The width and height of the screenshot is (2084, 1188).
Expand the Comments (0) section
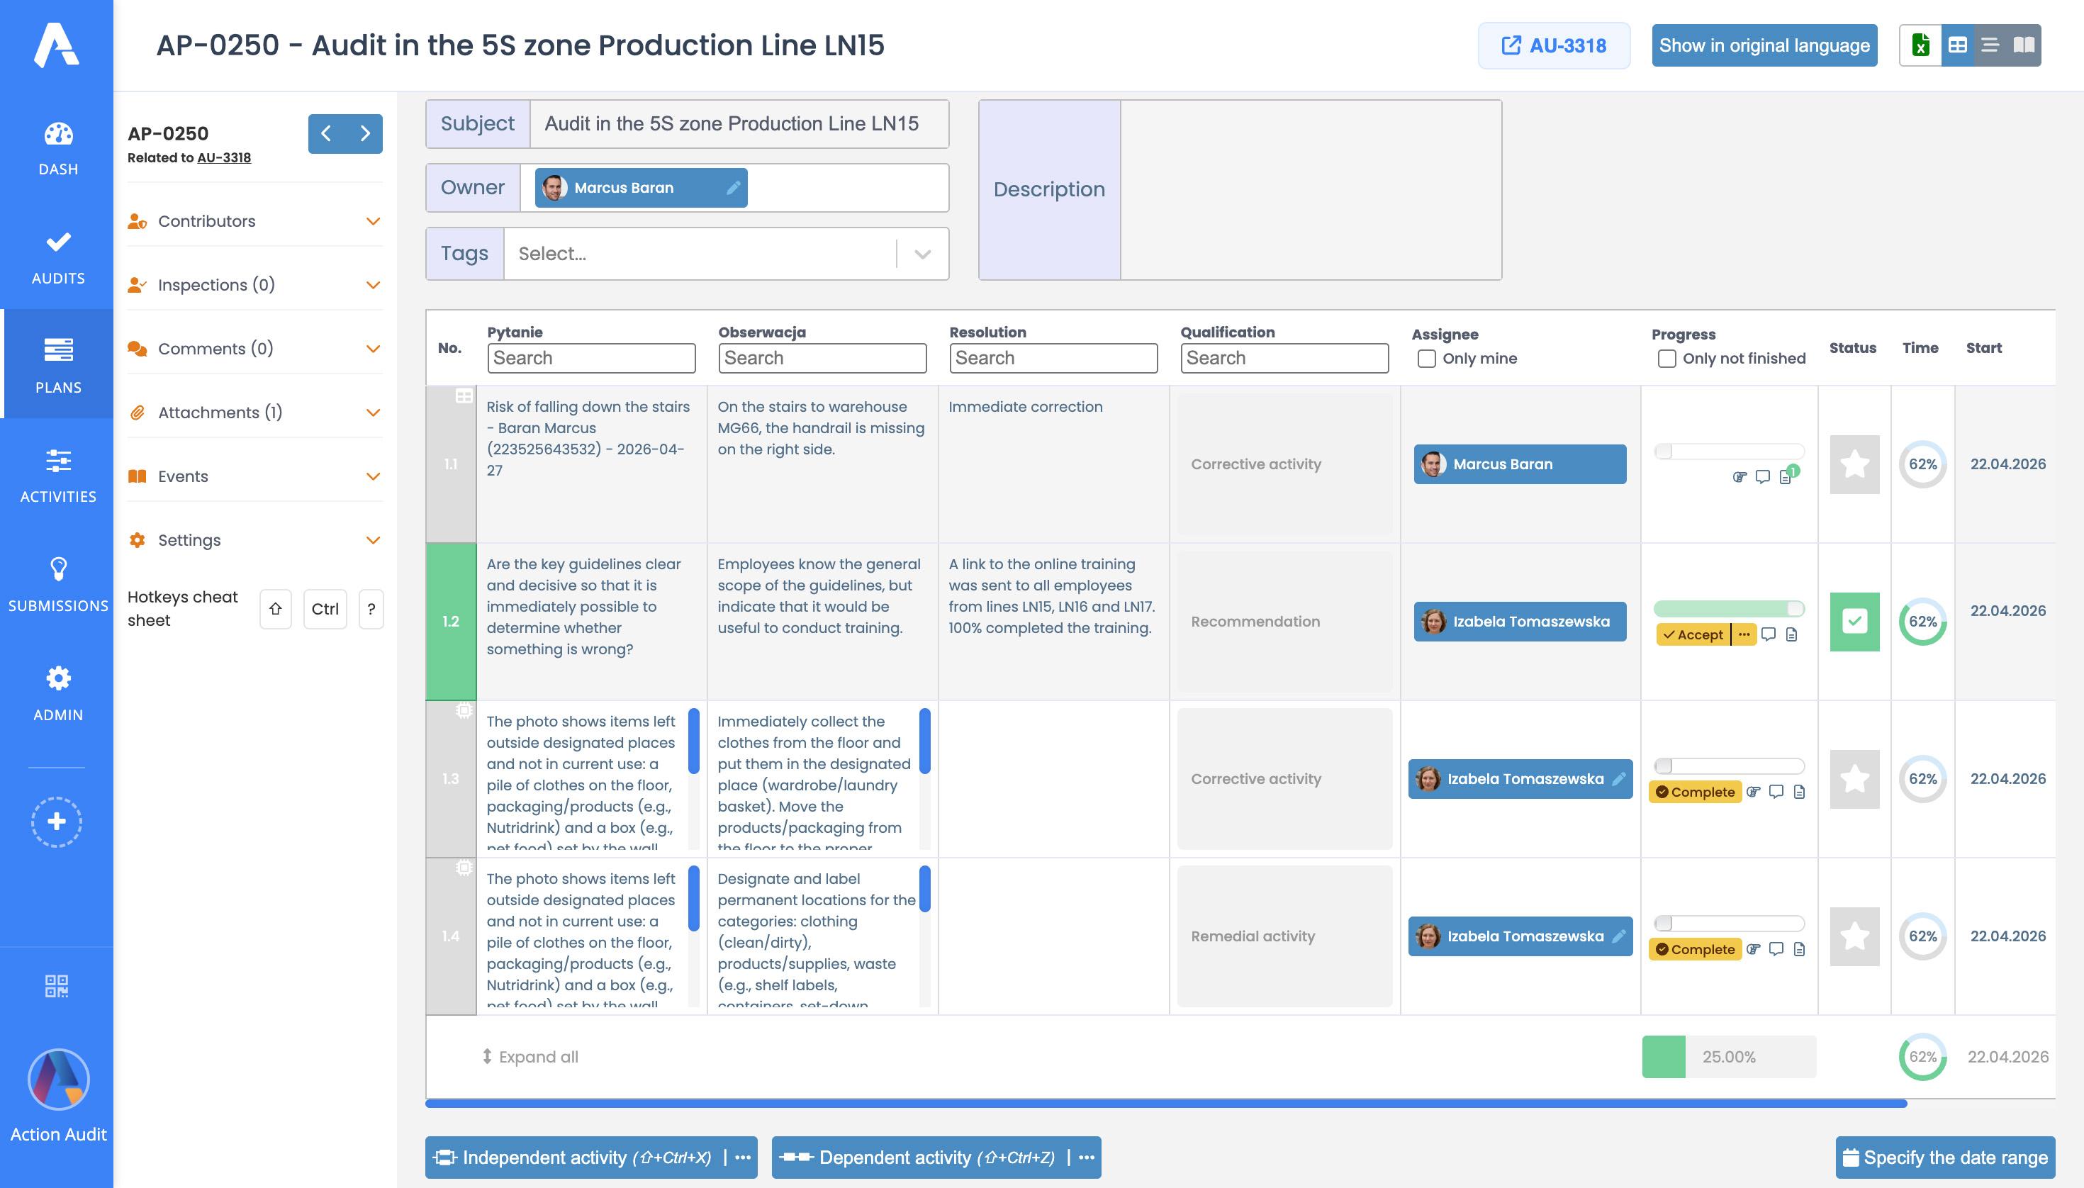click(x=254, y=349)
